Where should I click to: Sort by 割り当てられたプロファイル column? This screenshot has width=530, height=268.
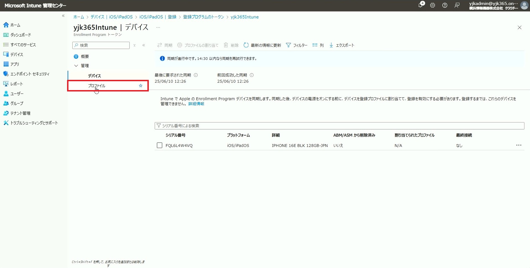click(414, 135)
